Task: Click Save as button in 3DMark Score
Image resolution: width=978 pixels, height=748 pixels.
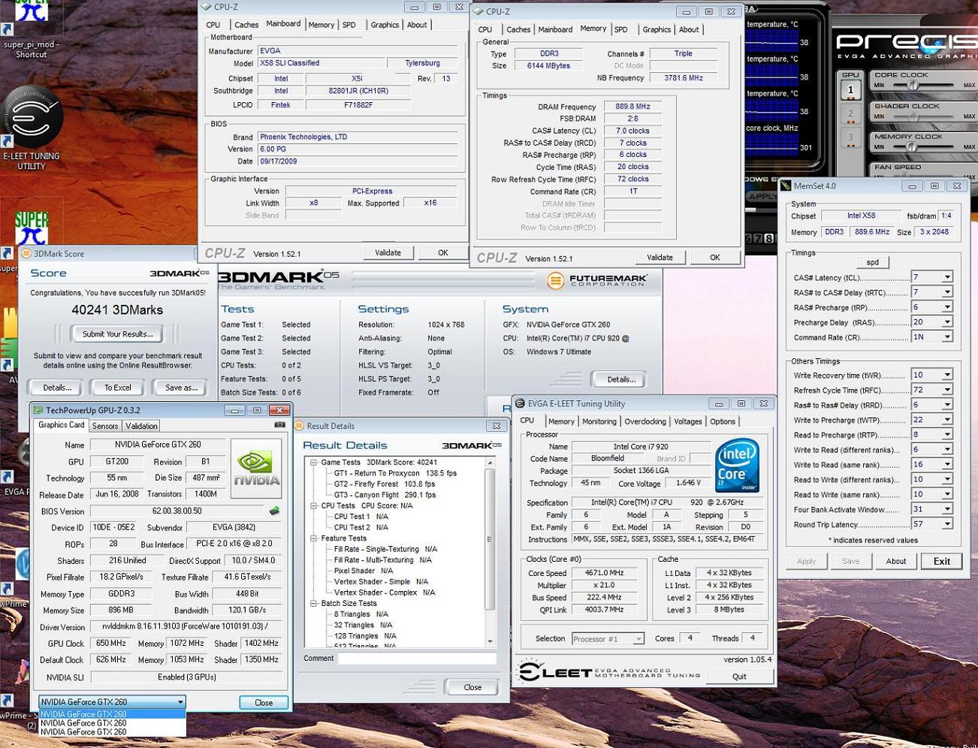Action: click(x=181, y=388)
